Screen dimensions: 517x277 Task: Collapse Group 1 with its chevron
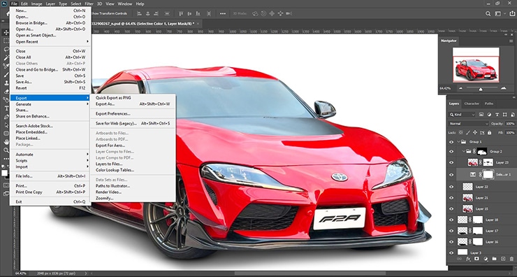(458, 141)
